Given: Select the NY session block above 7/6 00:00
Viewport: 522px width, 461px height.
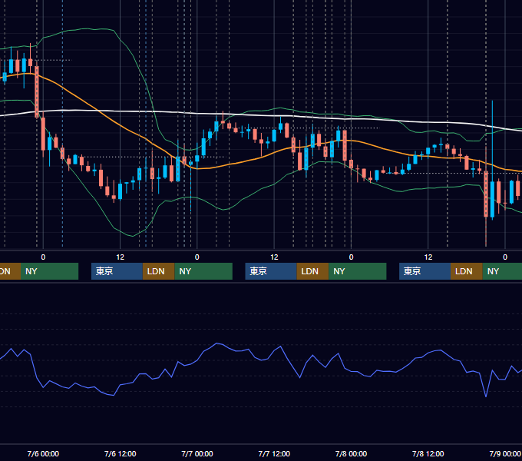Looking at the screenshot, I should pos(49,271).
